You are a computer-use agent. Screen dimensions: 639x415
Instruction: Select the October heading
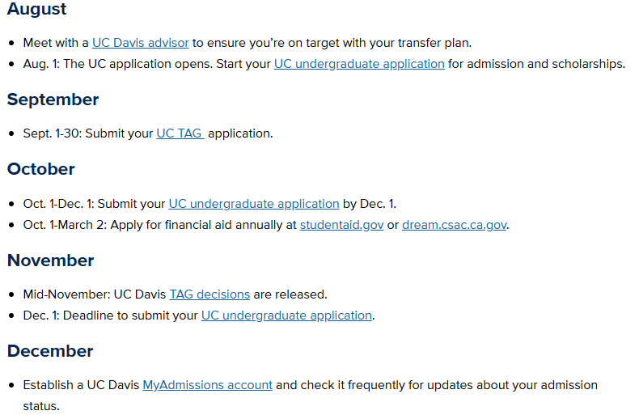pos(41,169)
